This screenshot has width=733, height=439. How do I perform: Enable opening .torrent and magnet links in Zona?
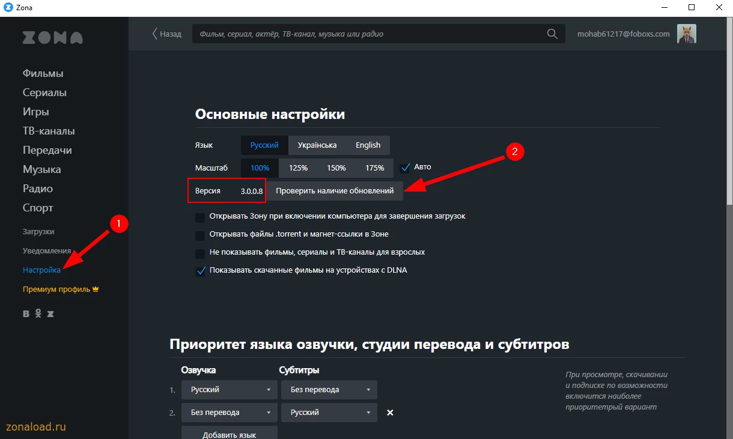click(200, 235)
